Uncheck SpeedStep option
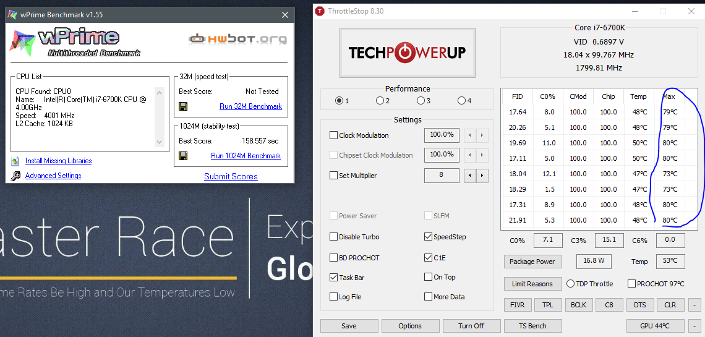This screenshot has width=705, height=337. coord(428,237)
